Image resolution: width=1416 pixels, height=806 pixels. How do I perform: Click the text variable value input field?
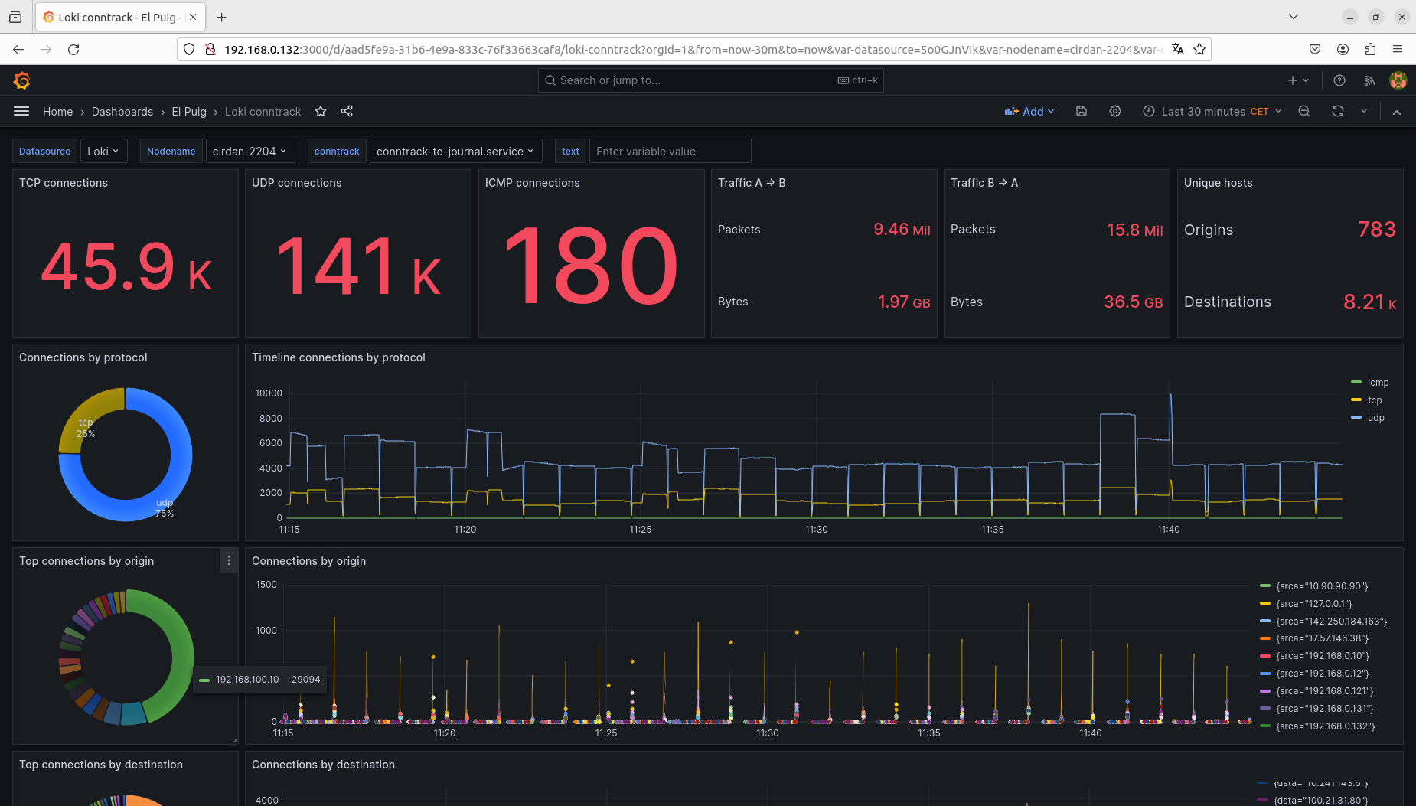670,152
